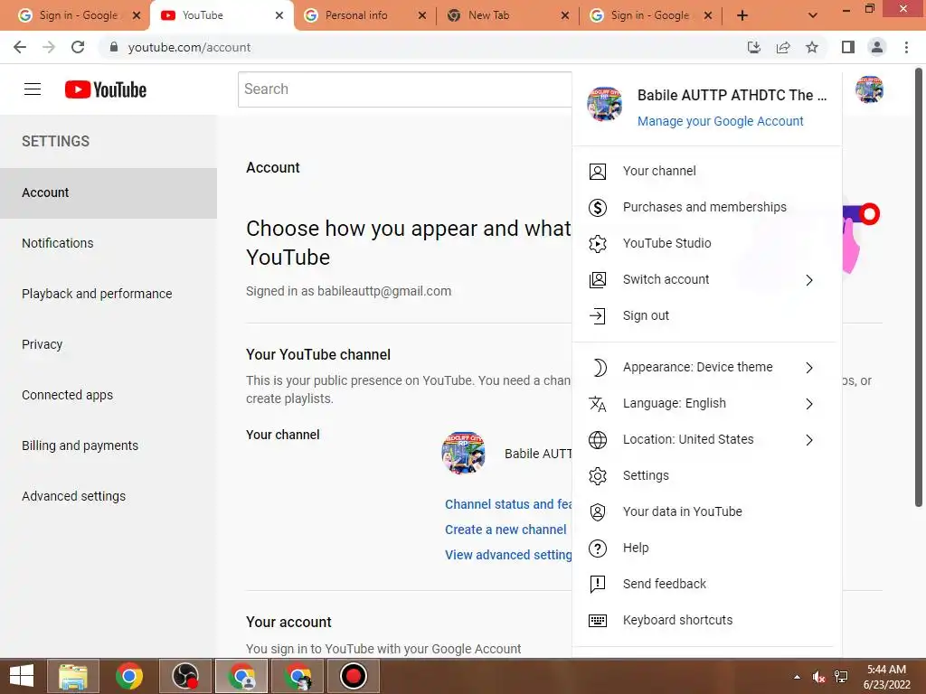Click the share page icon in address bar
Screen dimensions: 926x694
[783, 47]
